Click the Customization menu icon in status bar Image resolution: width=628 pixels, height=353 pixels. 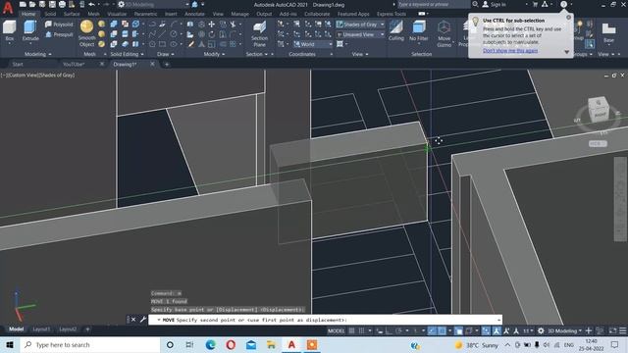tap(623, 330)
